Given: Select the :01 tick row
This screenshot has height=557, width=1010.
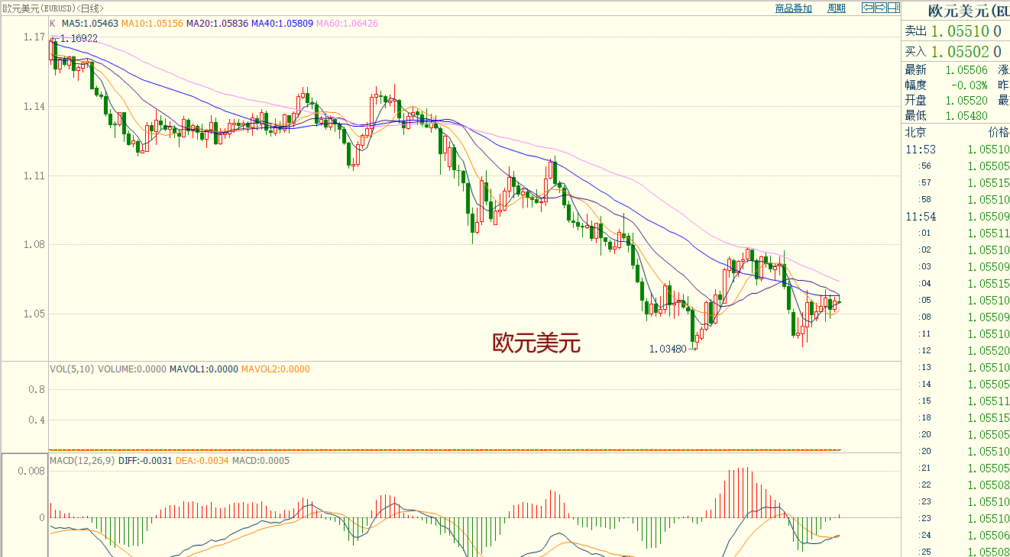Looking at the screenshot, I should (x=957, y=233).
